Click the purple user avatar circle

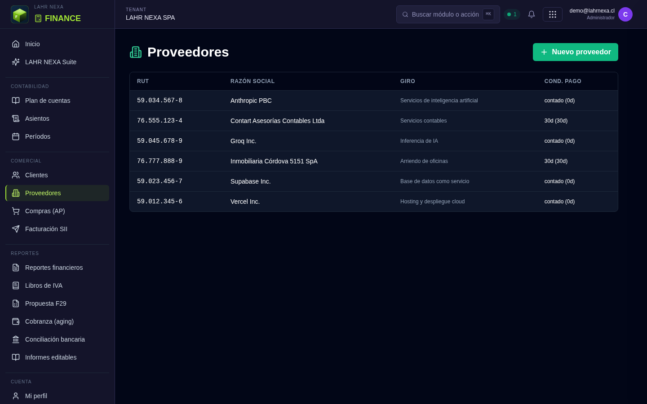coord(625,14)
